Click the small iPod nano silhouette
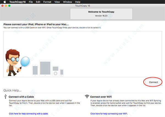 [x=62, y=73]
